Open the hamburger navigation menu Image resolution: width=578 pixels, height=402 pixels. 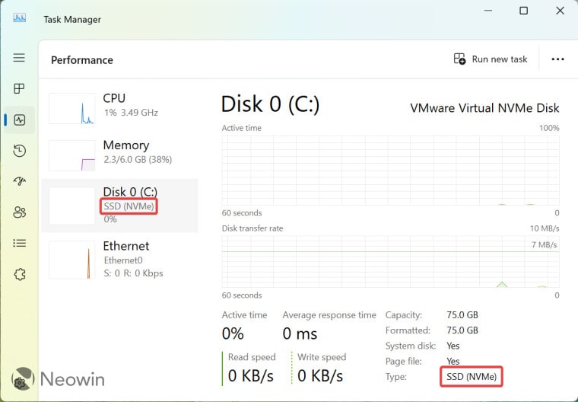19,58
